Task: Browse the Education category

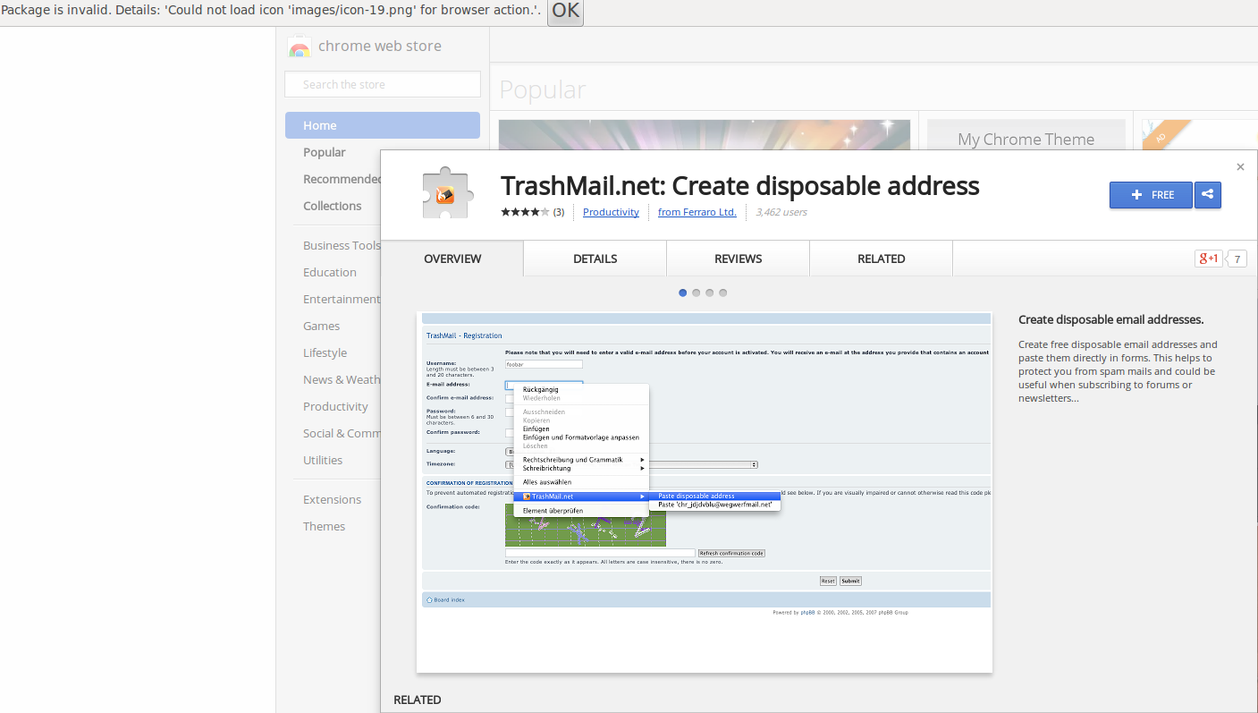Action: tap(330, 272)
